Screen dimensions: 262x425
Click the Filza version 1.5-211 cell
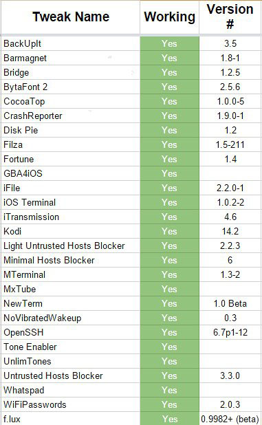(230, 144)
